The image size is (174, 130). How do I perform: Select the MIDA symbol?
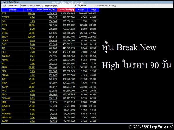pos(4,83)
